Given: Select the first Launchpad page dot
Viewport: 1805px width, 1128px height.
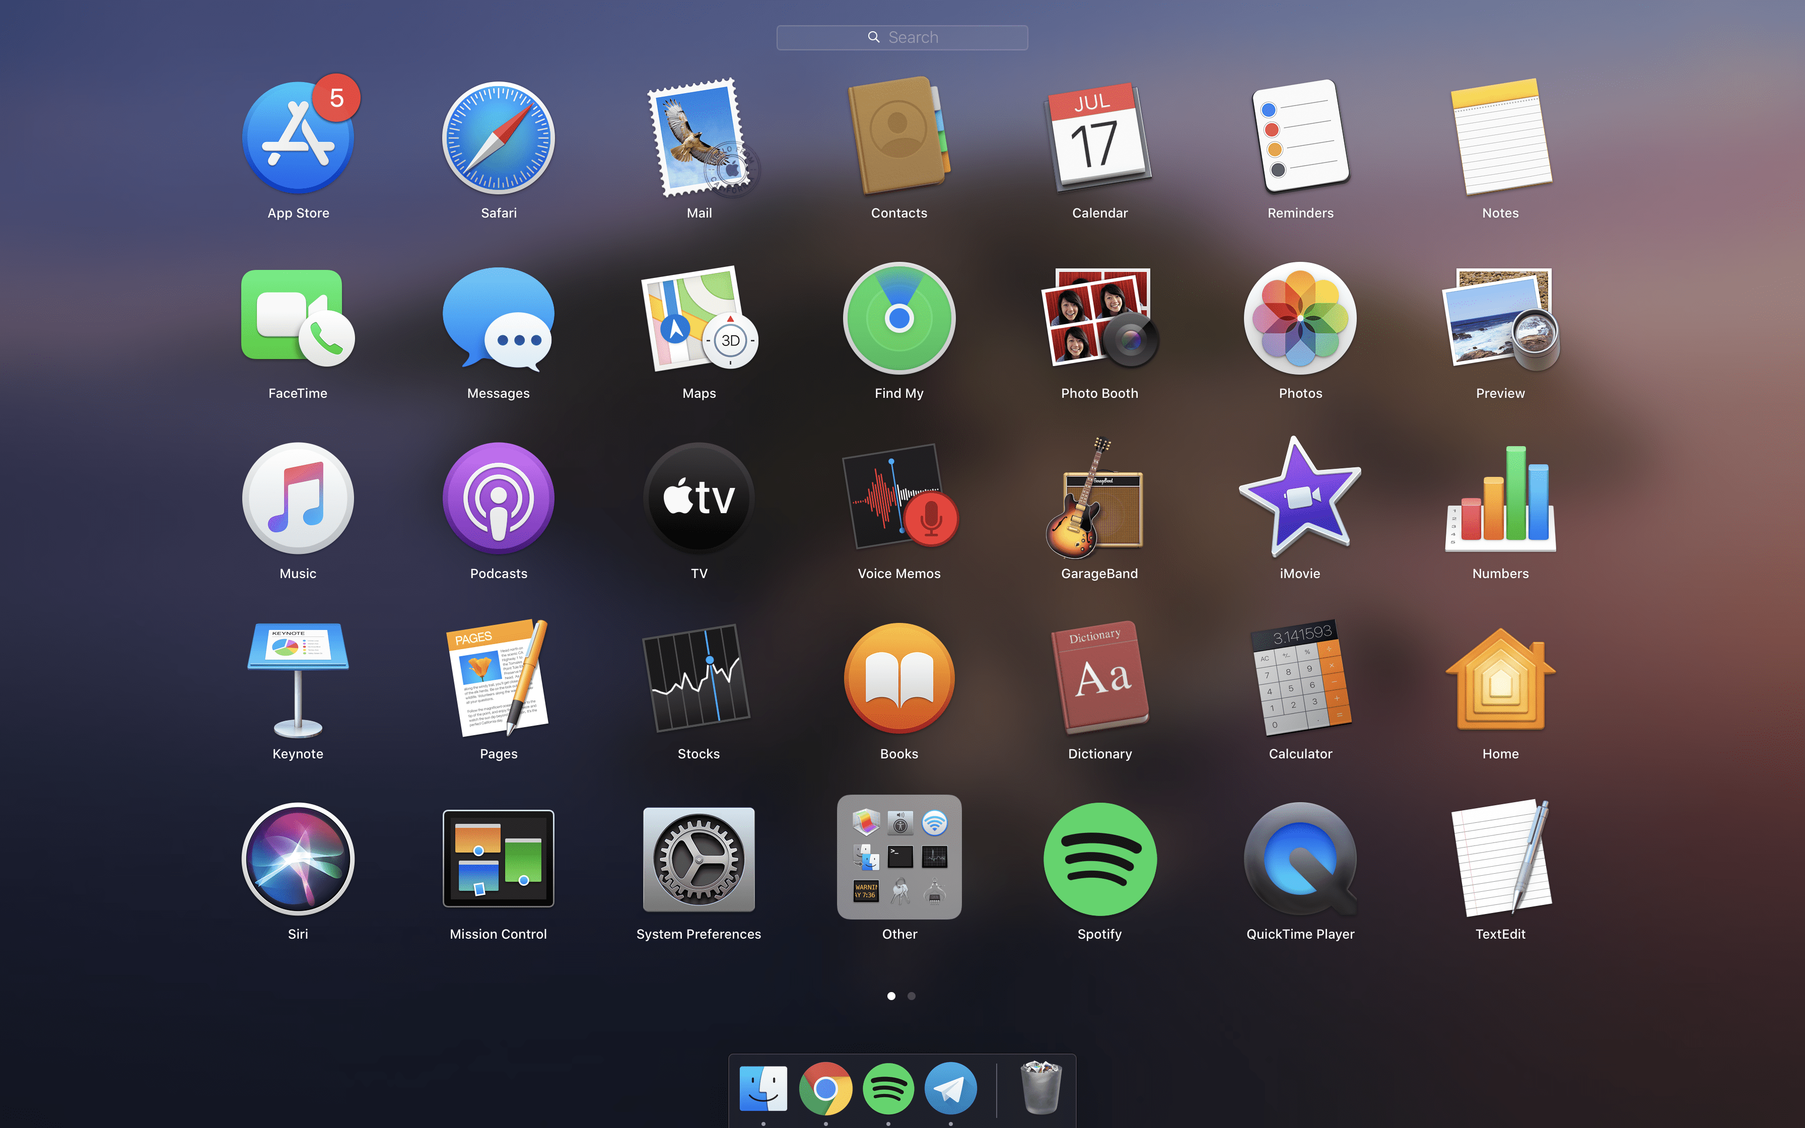Looking at the screenshot, I should pyautogui.click(x=891, y=996).
